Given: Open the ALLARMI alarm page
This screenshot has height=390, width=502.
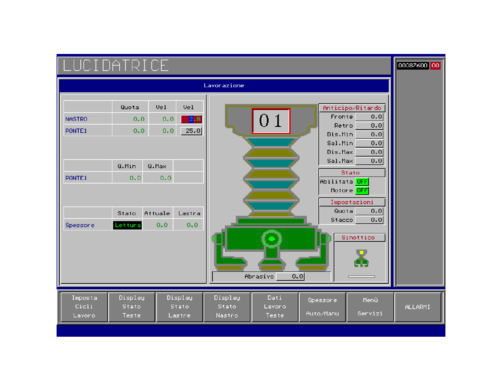Looking at the screenshot, I should click(418, 307).
